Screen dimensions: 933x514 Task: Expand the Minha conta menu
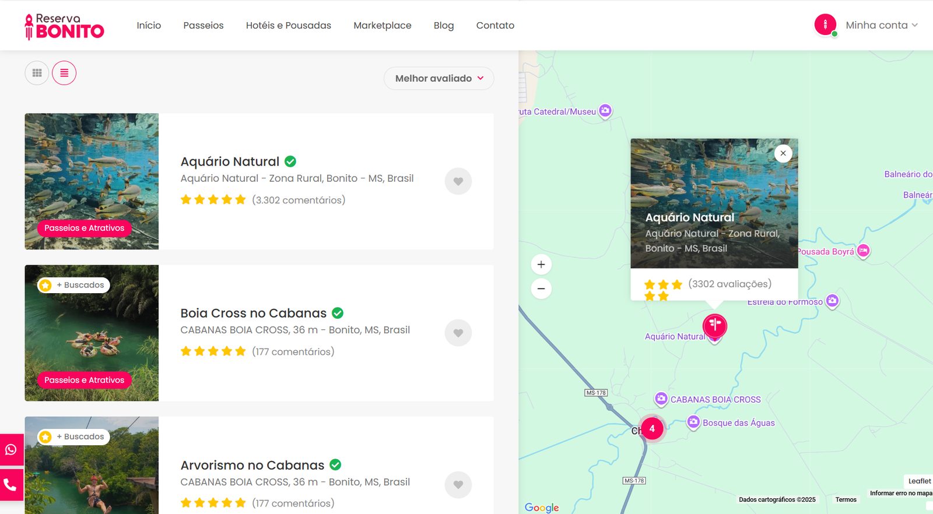[882, 25]
